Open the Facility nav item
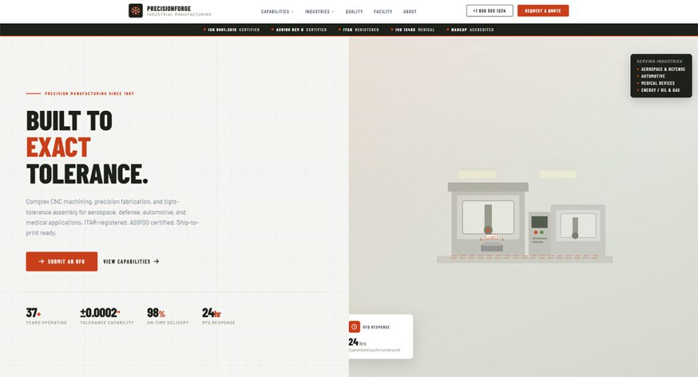The height and width of the screenshot is (377, 698). coord(383,12)
